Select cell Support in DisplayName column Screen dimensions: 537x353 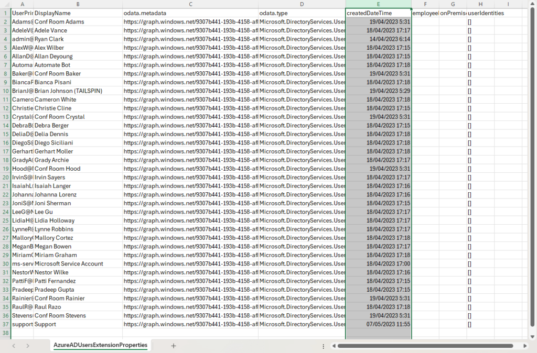[78, 324]
